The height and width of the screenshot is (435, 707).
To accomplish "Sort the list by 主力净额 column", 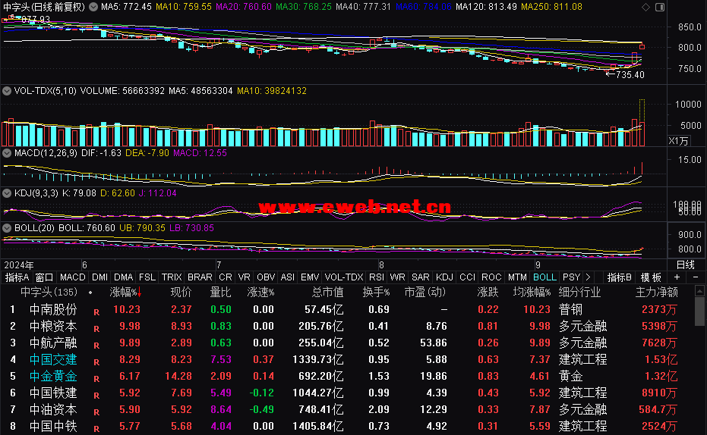I will pyautogui.click(x=656, y=293).
